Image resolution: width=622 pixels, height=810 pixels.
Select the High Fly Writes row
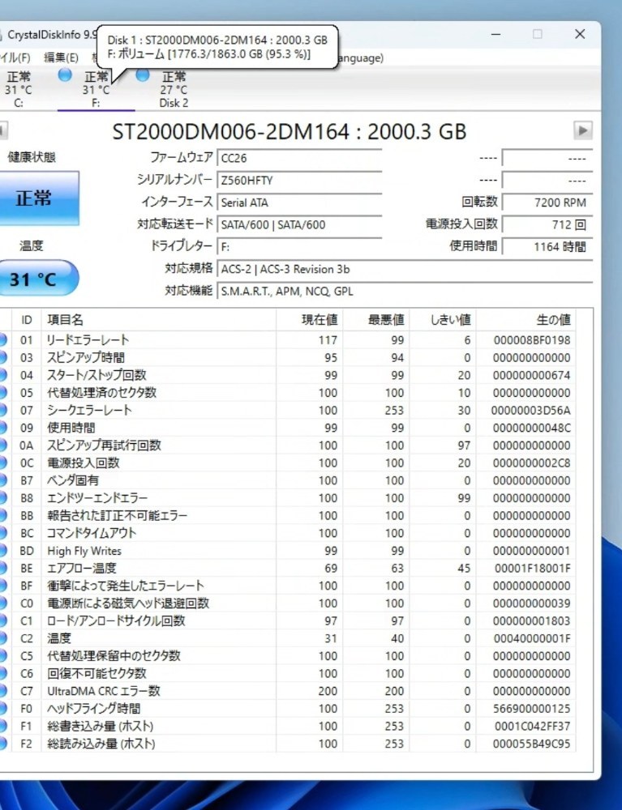[x=287, y=551]
